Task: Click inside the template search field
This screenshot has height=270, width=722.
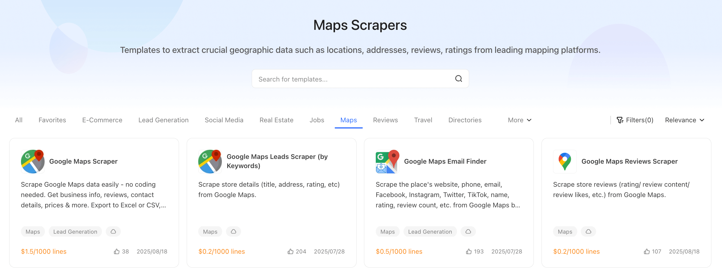Action: (x=340, y=79)
